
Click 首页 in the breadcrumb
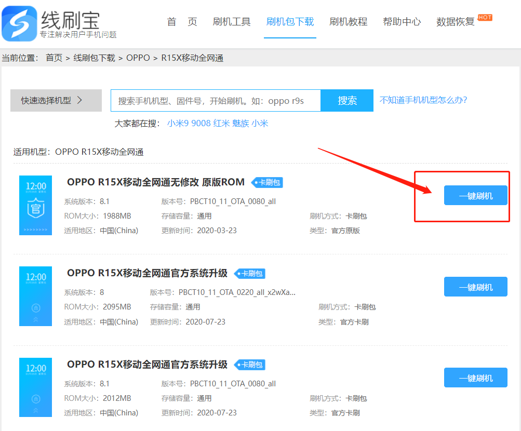tap(54, 58)
